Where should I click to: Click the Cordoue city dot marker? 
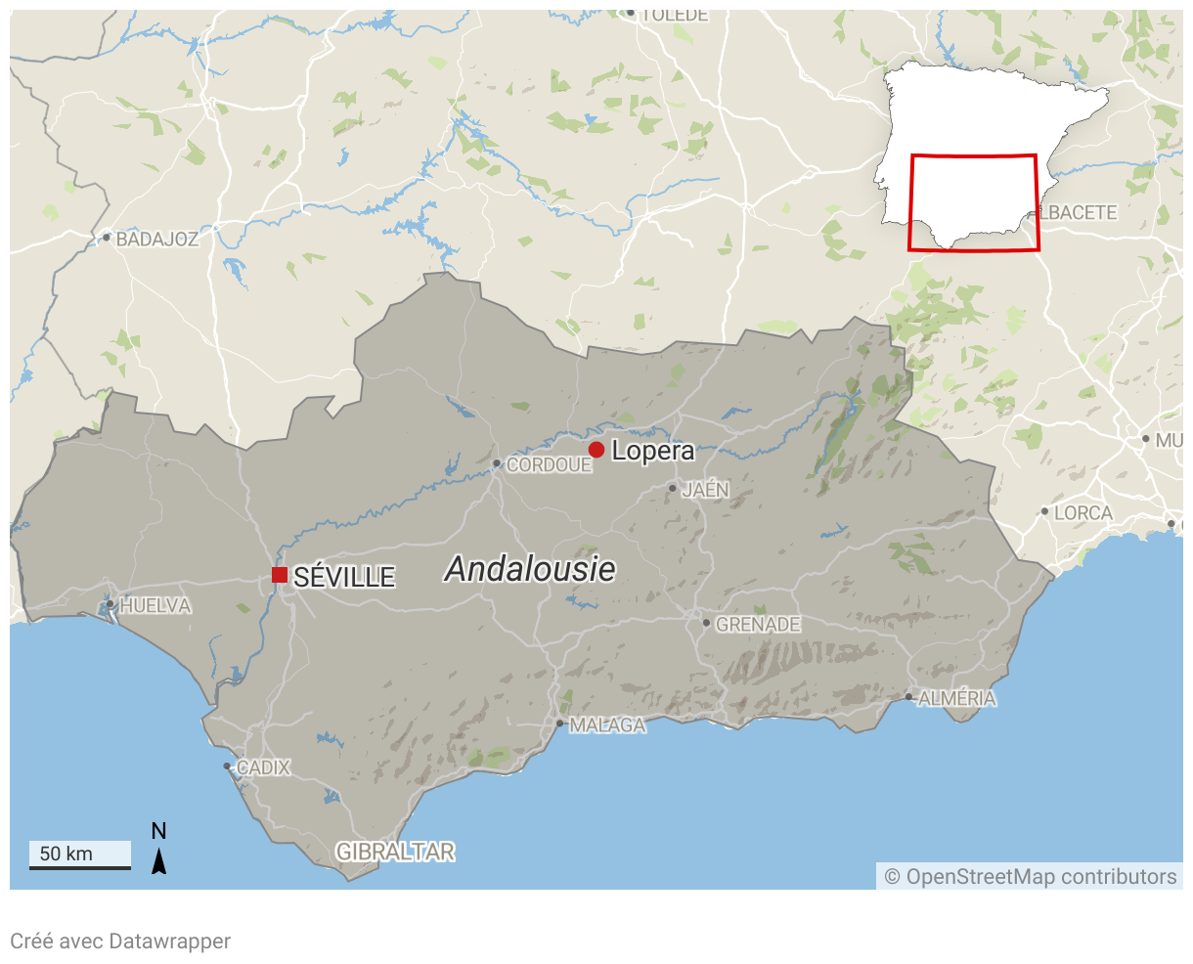click(x=497, y=463)
